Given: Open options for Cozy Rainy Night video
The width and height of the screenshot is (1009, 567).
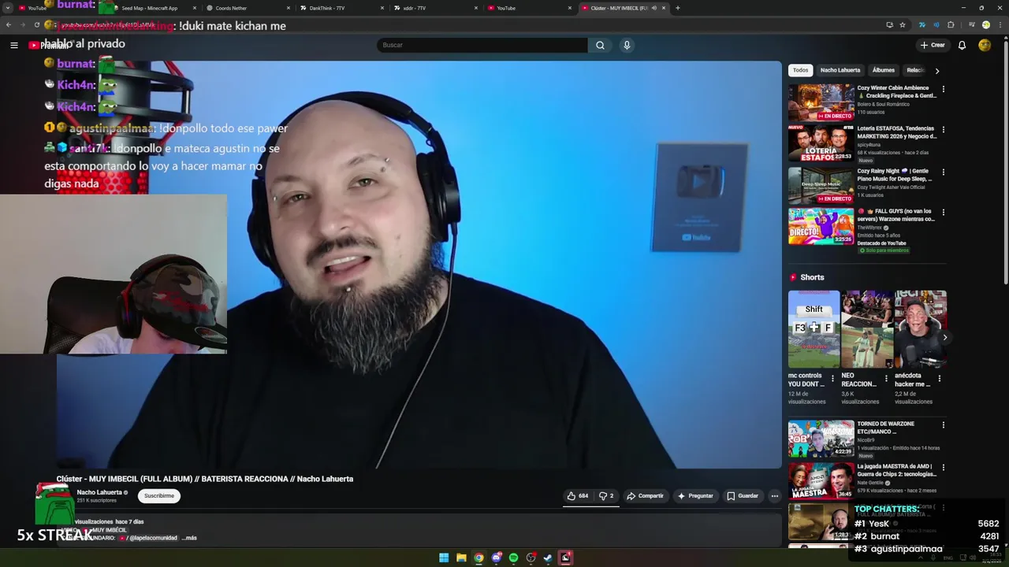Looking at the screenshot, I should coord(943,172).
